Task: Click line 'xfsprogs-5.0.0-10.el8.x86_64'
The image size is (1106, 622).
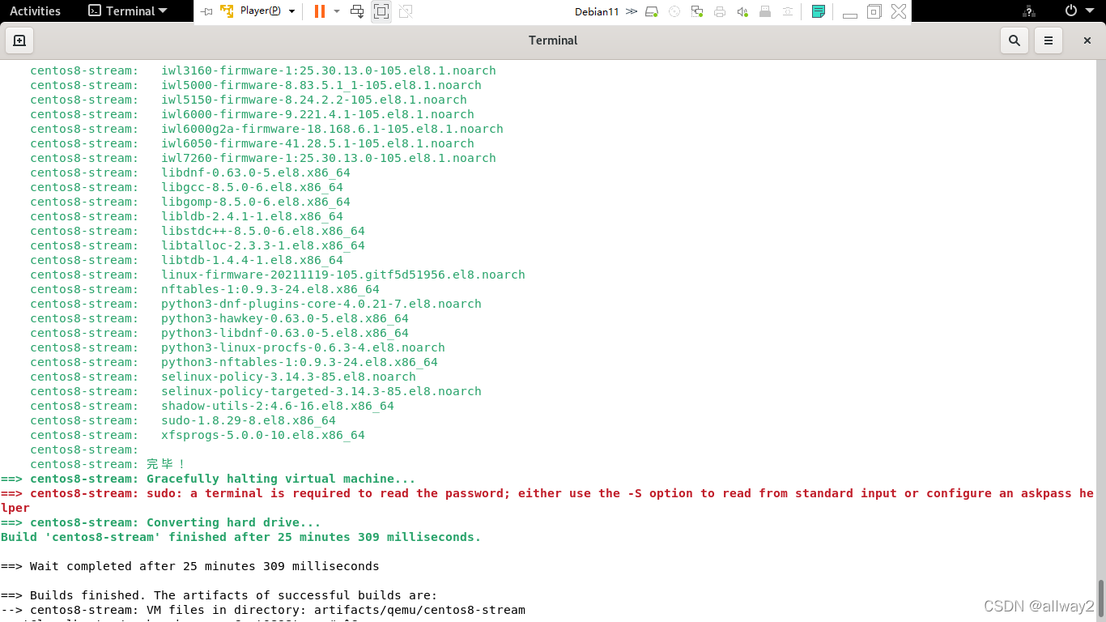Action: (263, 435)
